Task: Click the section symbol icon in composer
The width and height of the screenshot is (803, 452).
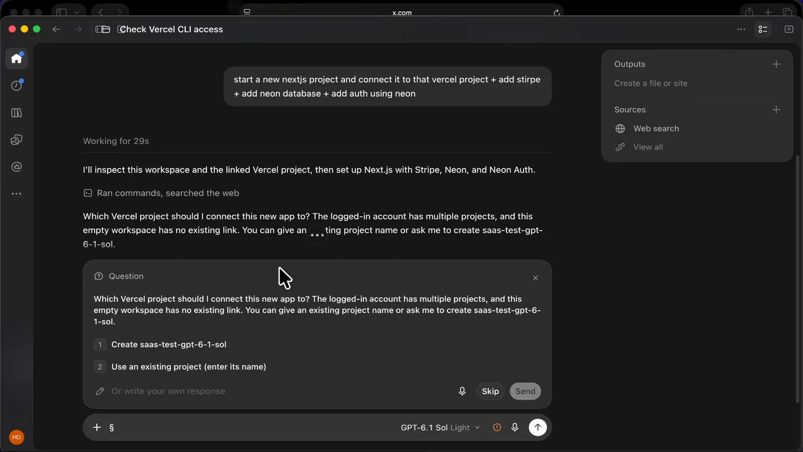Action: 111,427
